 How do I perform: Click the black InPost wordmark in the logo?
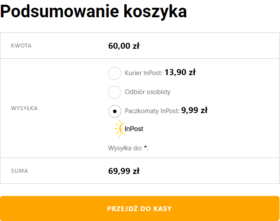134,129
